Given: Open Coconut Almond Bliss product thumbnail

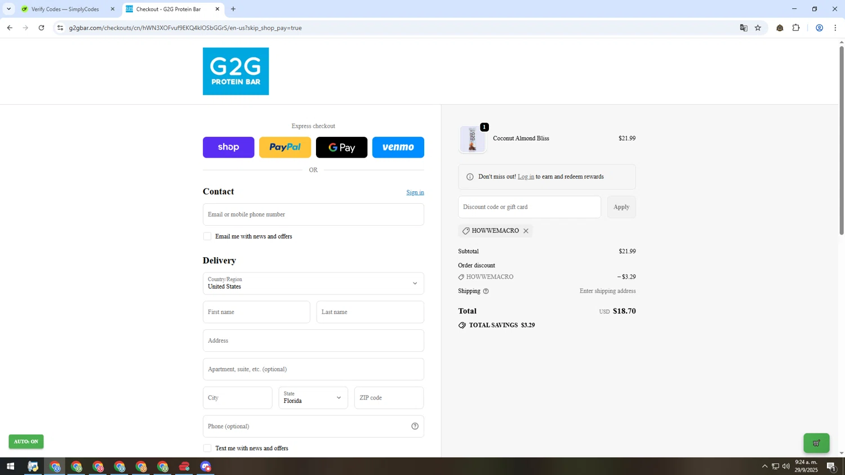Looking at the screenshot, I should click(x=473, y=139).
